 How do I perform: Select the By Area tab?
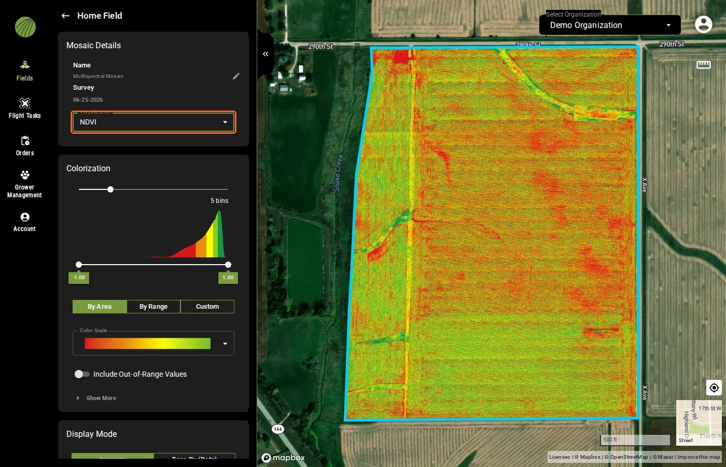coord(100,307)
